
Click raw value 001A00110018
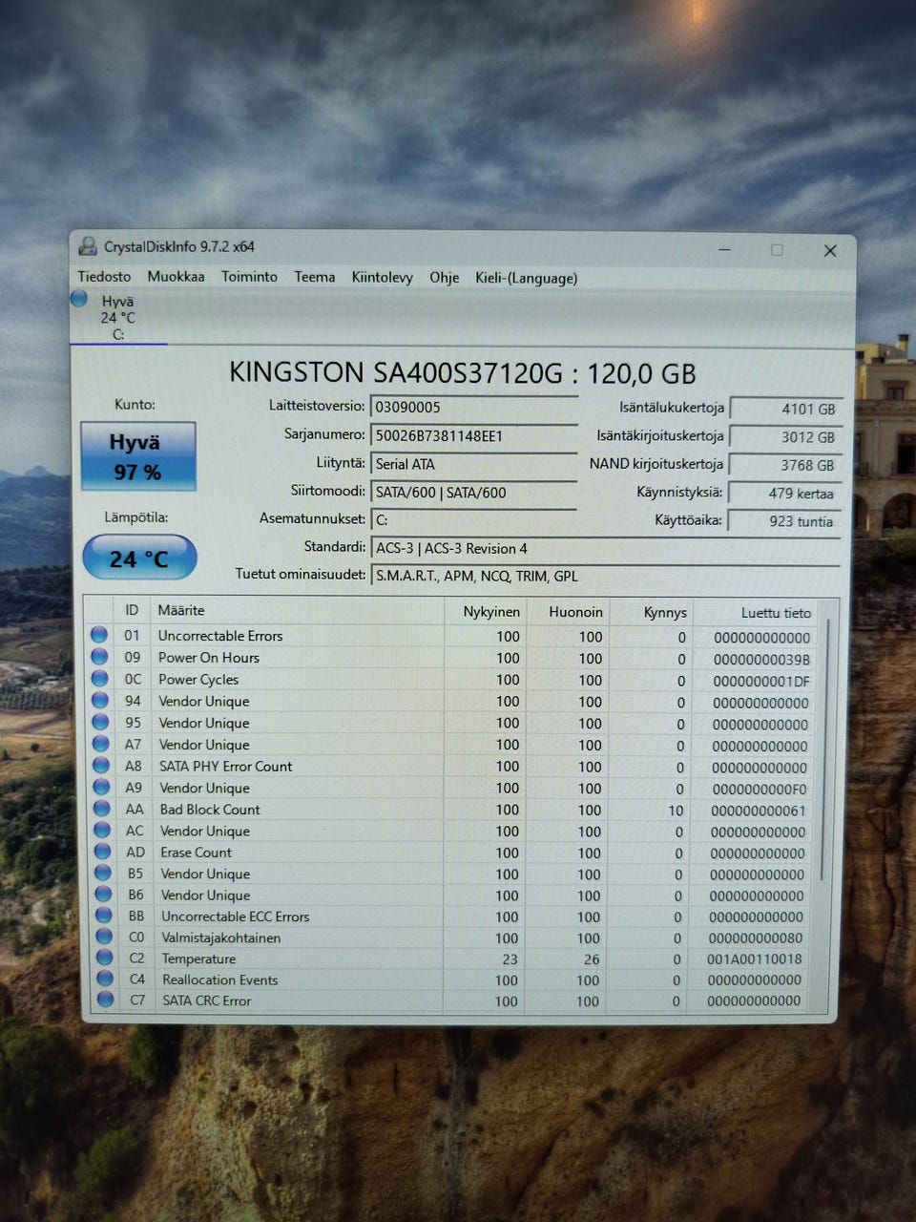(755, 959)
